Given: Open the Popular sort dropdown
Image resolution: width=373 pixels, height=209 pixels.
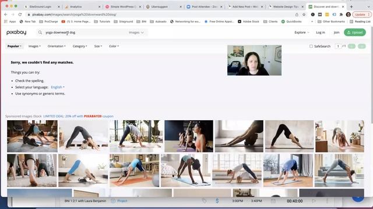Looking at the screenshot, I should pyautogui.click(x=14, y=46).
